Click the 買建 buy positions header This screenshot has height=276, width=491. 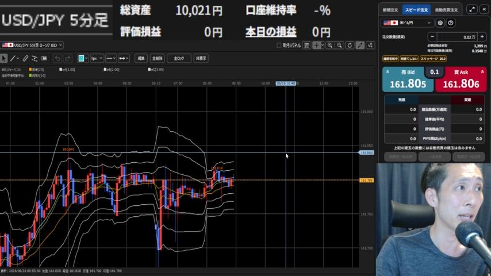467,100
